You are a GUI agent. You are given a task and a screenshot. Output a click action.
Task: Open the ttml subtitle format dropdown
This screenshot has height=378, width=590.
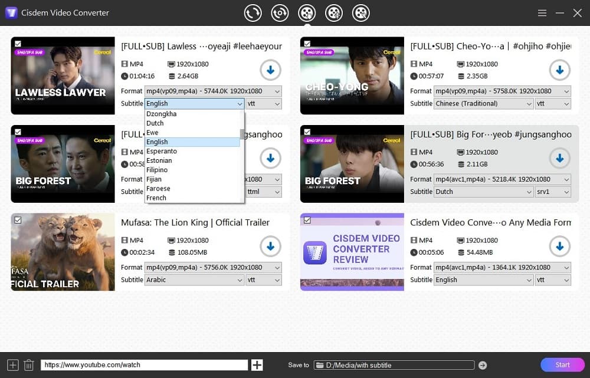pos(264,192)
